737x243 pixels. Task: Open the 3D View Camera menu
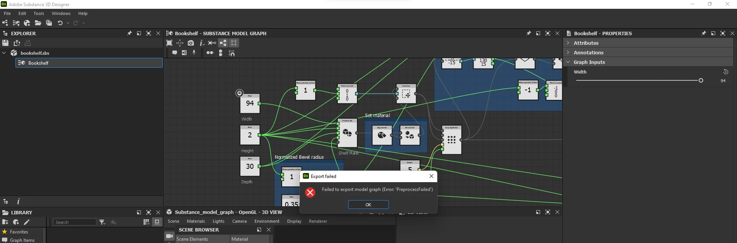pyautogui.click(x=240, y=221)
